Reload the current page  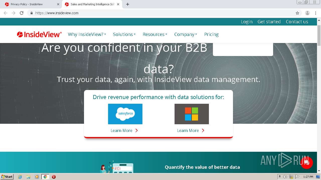22,13
